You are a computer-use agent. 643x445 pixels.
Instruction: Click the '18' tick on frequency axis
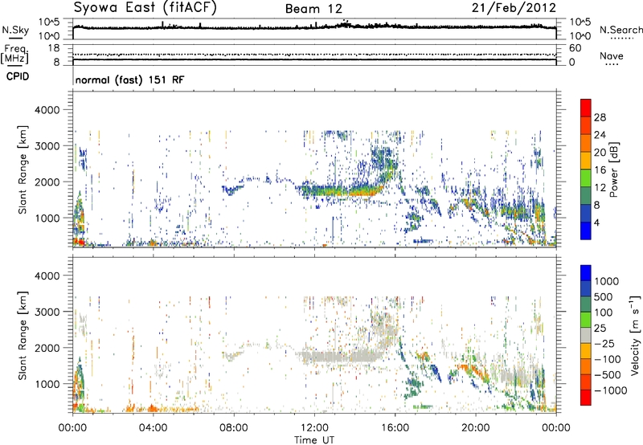(54, 48)
